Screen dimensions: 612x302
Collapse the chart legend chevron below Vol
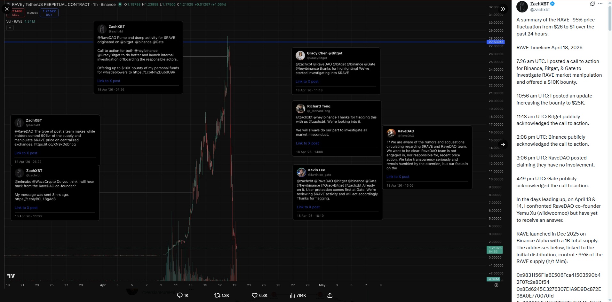pyautogui.click(x=10, y=28)
